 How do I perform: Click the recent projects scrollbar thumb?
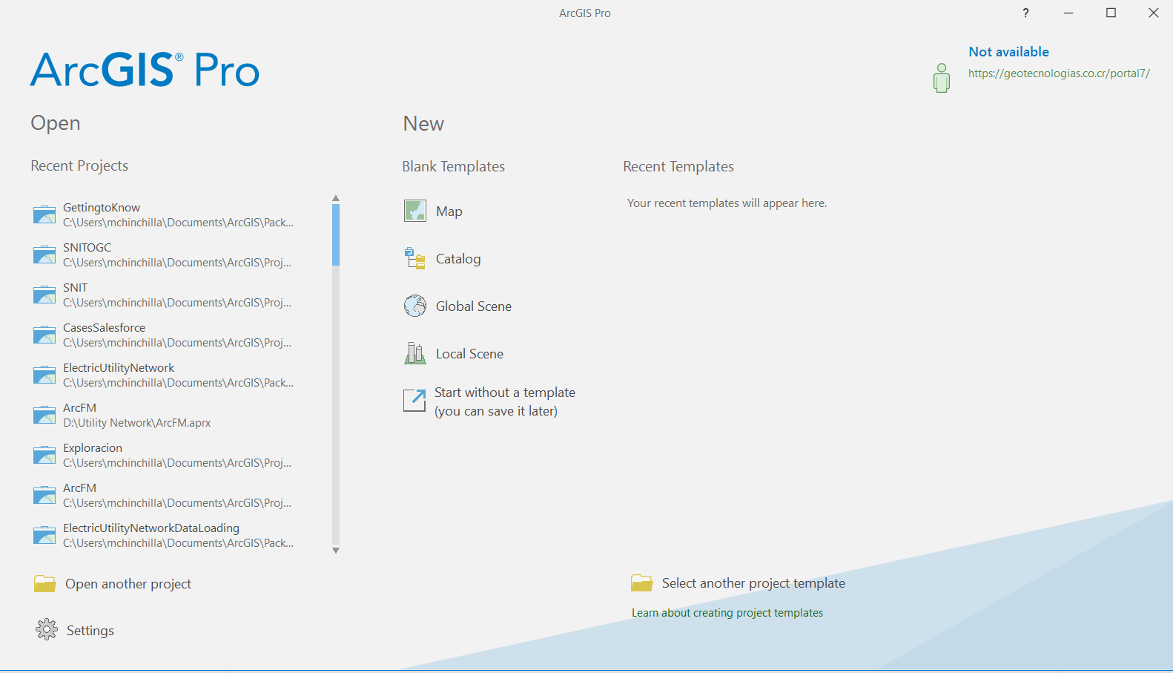[x=336, y=234]
